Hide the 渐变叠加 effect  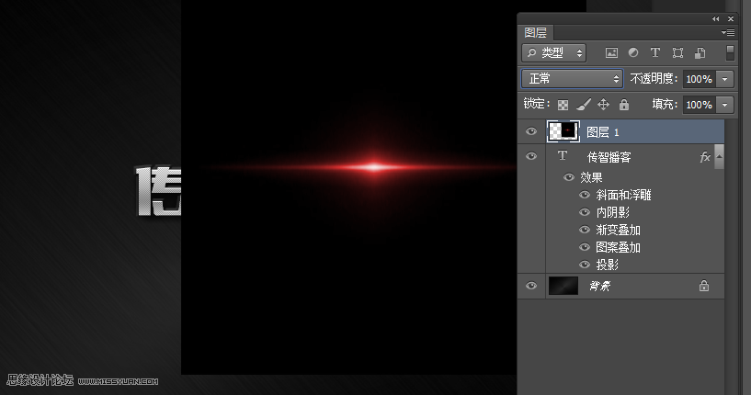[x=585, y=230]
